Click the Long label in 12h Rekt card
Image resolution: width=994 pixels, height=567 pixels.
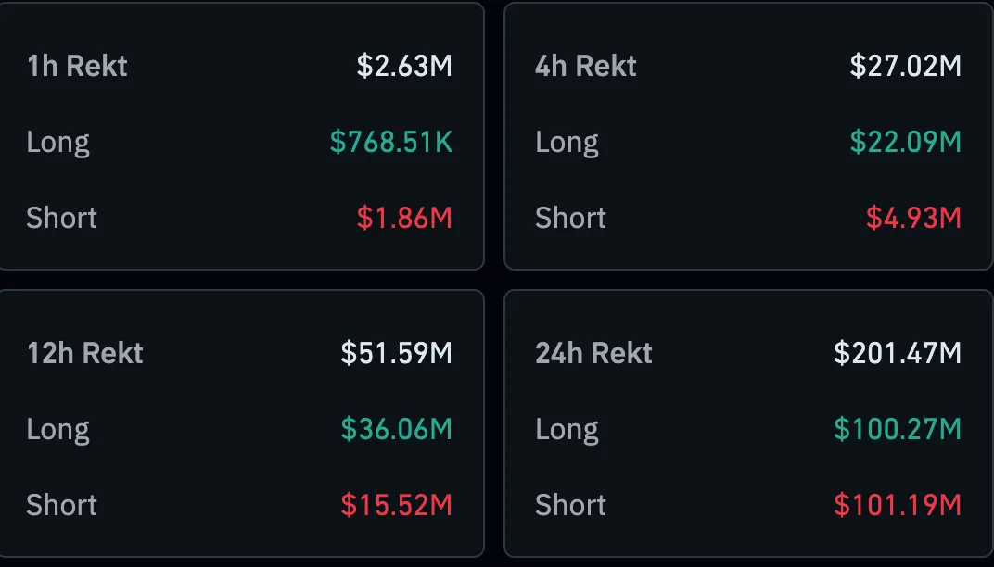click(57, 429)
